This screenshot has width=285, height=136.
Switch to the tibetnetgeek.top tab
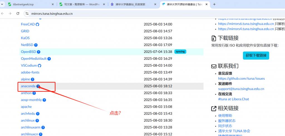[x=30, y=4]
